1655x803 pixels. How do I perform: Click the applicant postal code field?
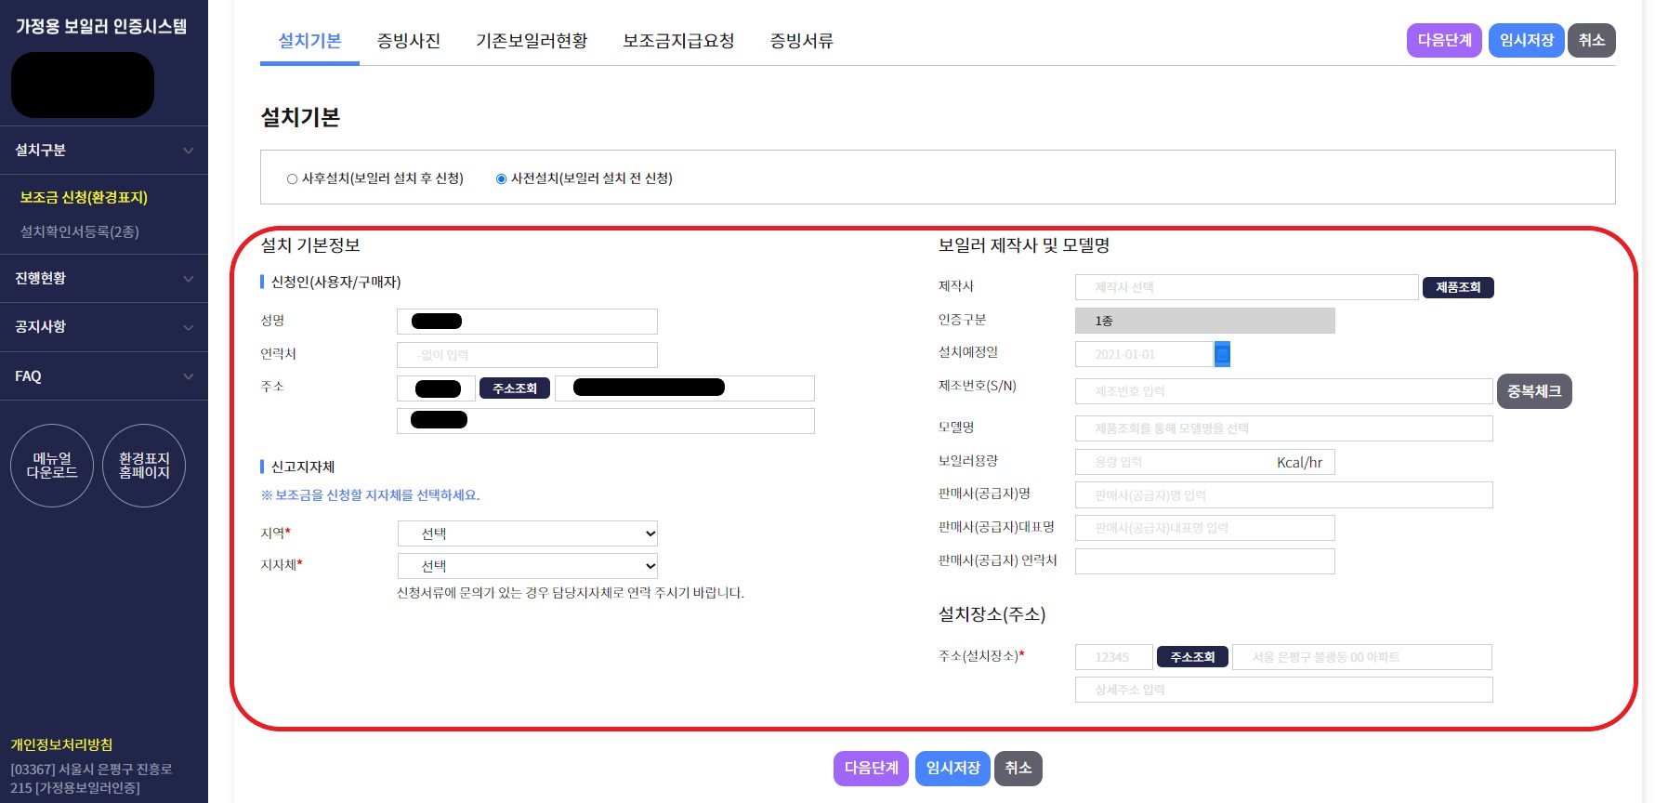pos(436,388)
